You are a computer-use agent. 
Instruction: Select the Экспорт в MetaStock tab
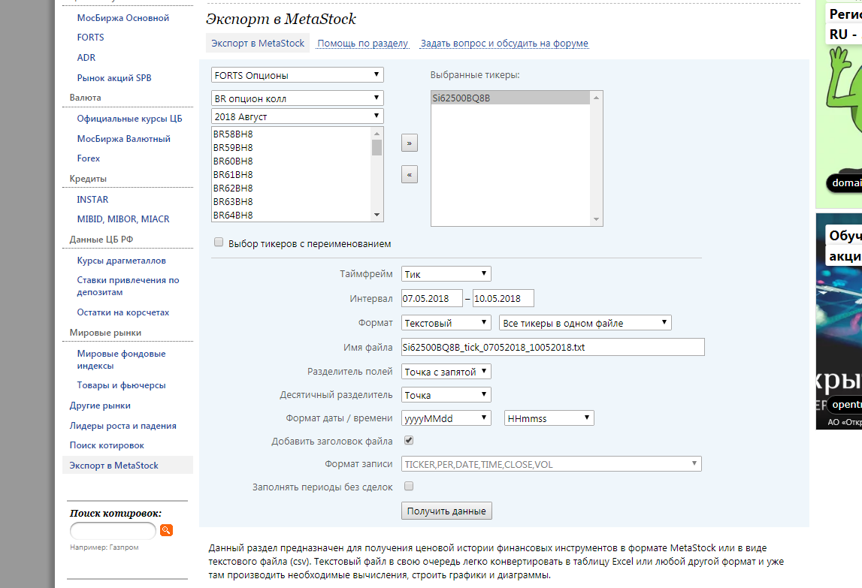257,43
